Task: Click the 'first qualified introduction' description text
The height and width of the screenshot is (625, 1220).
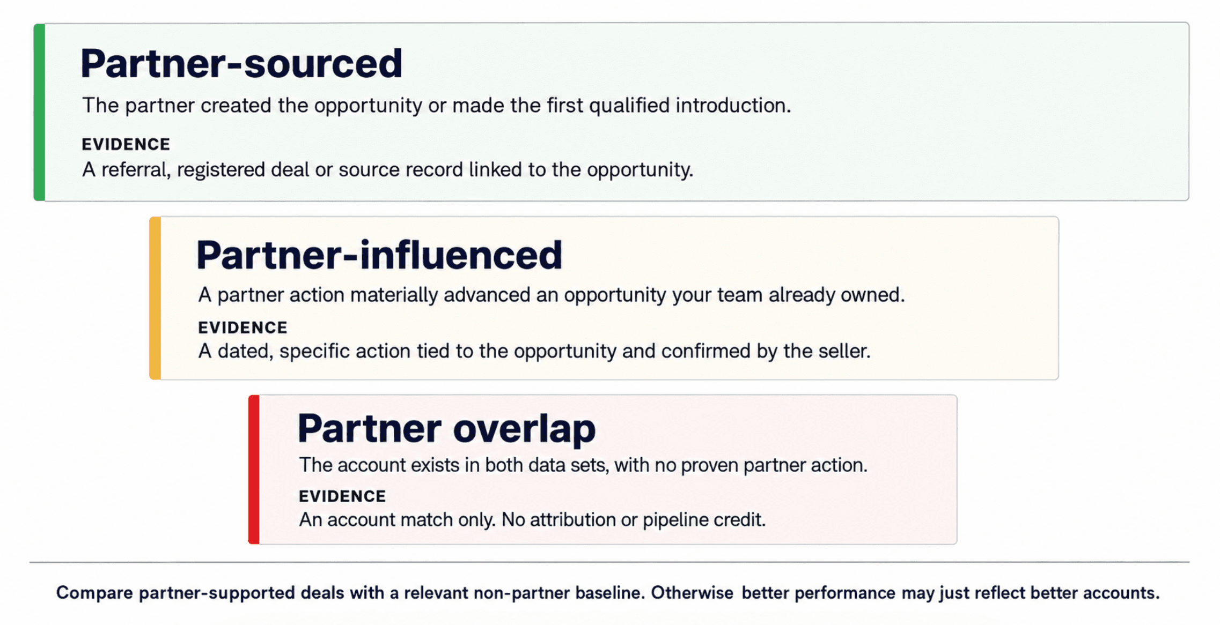Action: point(436,106)
